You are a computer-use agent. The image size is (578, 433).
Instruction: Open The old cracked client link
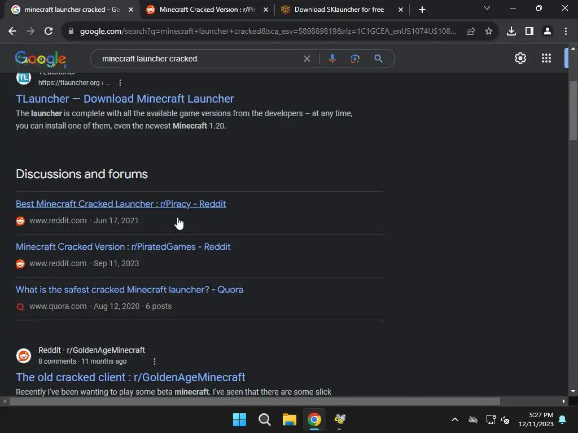coord(130,377)
